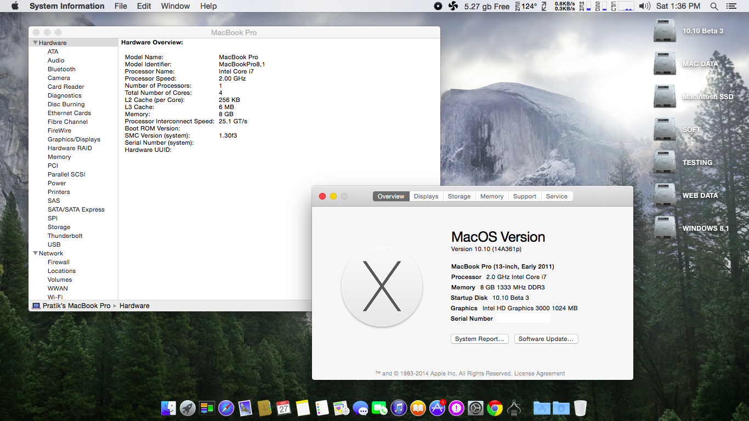The height and width of the screenshot is (421, 749).
Task: Switch to the Displays tab
Action: [x=426, y=196]
